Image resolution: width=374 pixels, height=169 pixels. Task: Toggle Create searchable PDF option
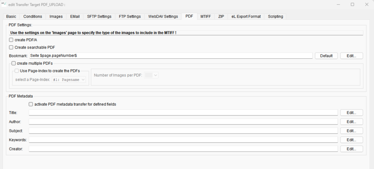pyautogui.click(x=11, y=47)
